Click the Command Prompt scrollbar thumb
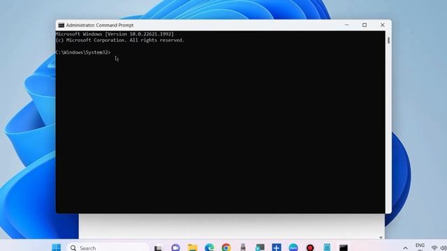 point(388,40)
